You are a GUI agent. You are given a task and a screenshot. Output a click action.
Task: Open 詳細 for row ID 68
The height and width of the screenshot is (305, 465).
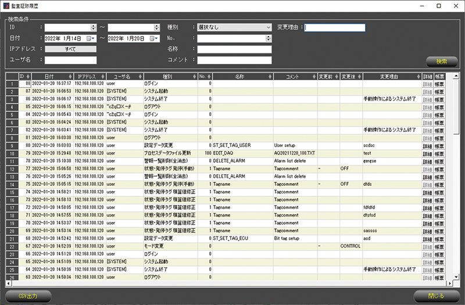tap(427, 239)
